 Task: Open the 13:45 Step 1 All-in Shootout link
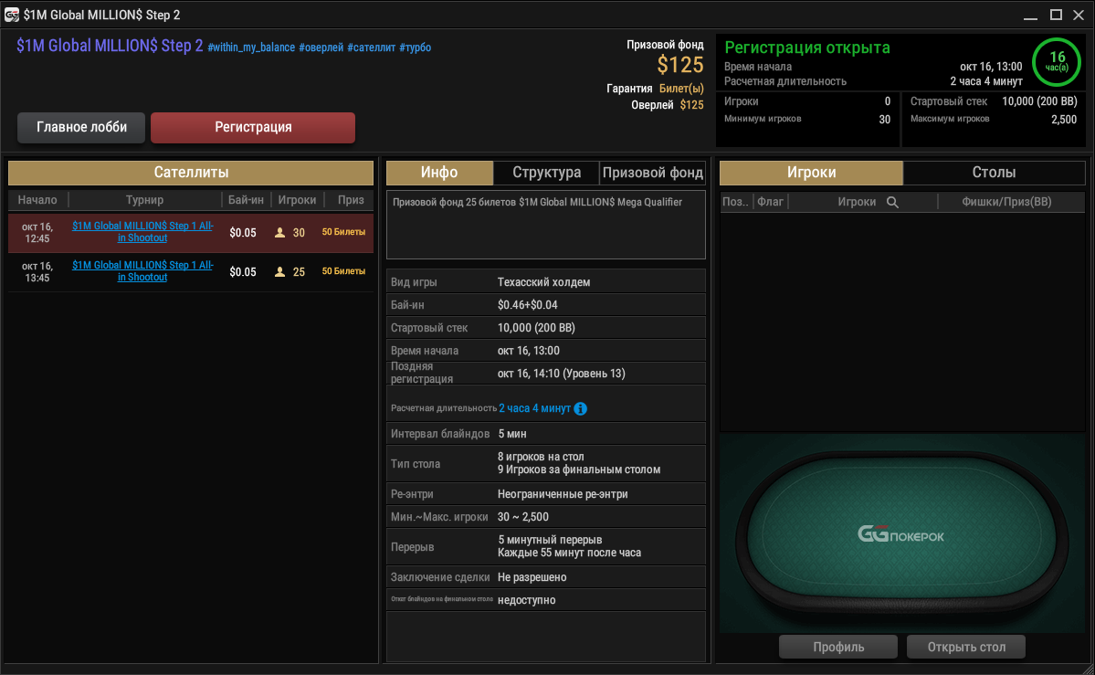coord(142,271)
